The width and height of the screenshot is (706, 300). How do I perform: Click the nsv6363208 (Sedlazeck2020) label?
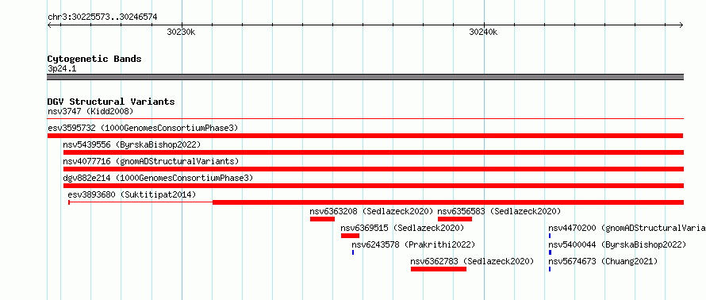(x=371, y=211)
